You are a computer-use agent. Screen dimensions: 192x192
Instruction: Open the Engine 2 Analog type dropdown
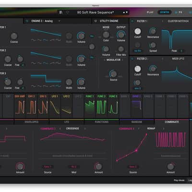coord(60,21)
